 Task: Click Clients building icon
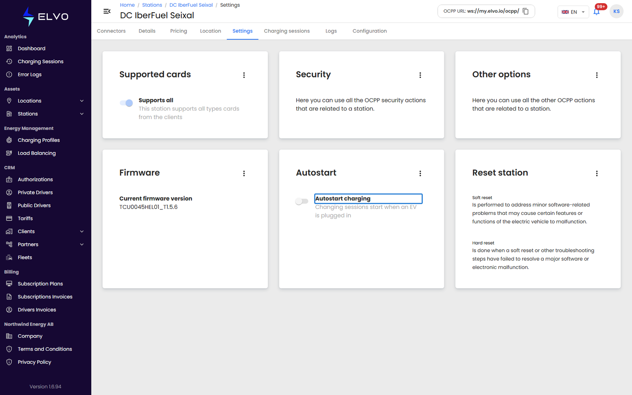(9, 231)
